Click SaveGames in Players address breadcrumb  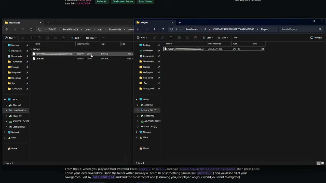192,29
